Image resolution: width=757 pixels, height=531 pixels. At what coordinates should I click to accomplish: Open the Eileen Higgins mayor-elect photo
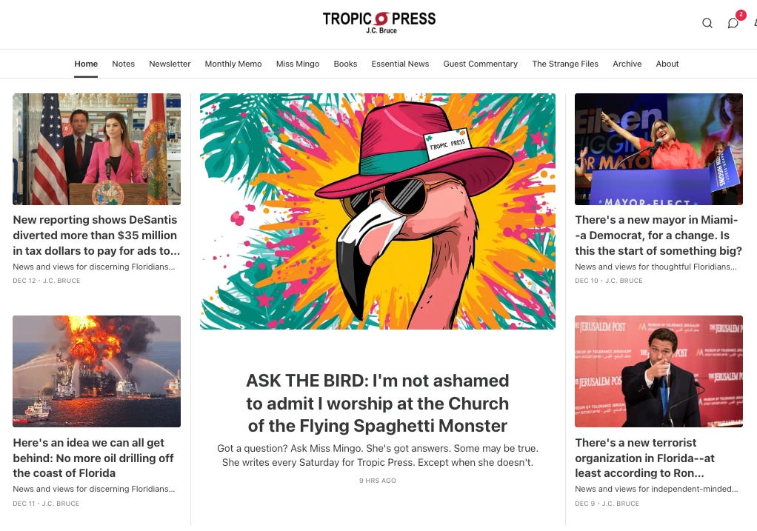(658, 149)
